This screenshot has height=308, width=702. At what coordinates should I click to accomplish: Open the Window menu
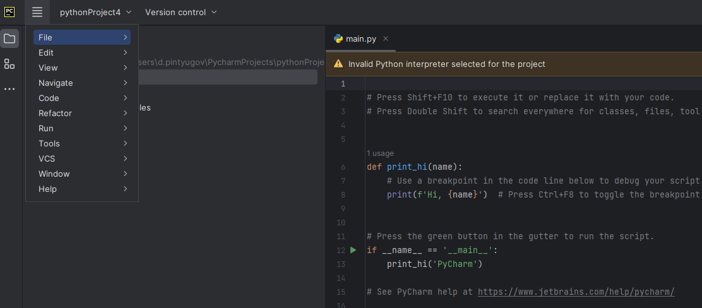pos(82,174)
